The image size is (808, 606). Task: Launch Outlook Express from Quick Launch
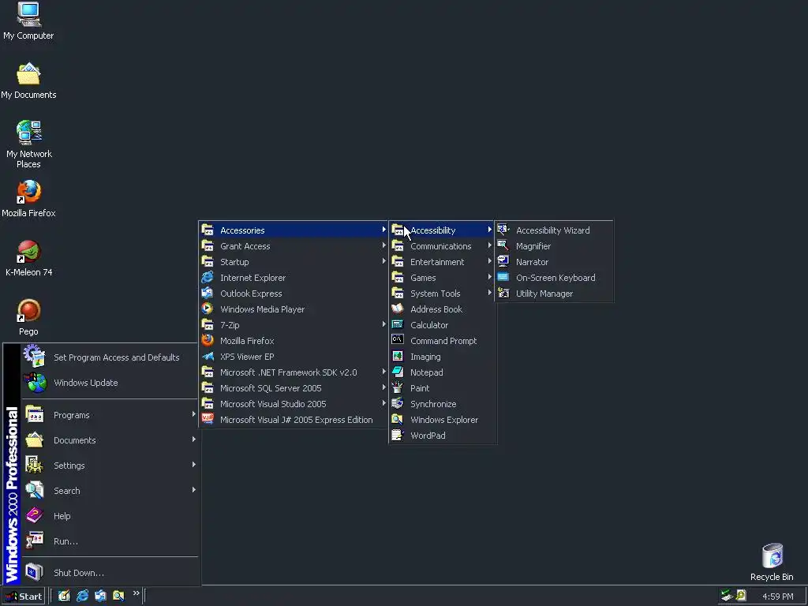click(100, 597)
